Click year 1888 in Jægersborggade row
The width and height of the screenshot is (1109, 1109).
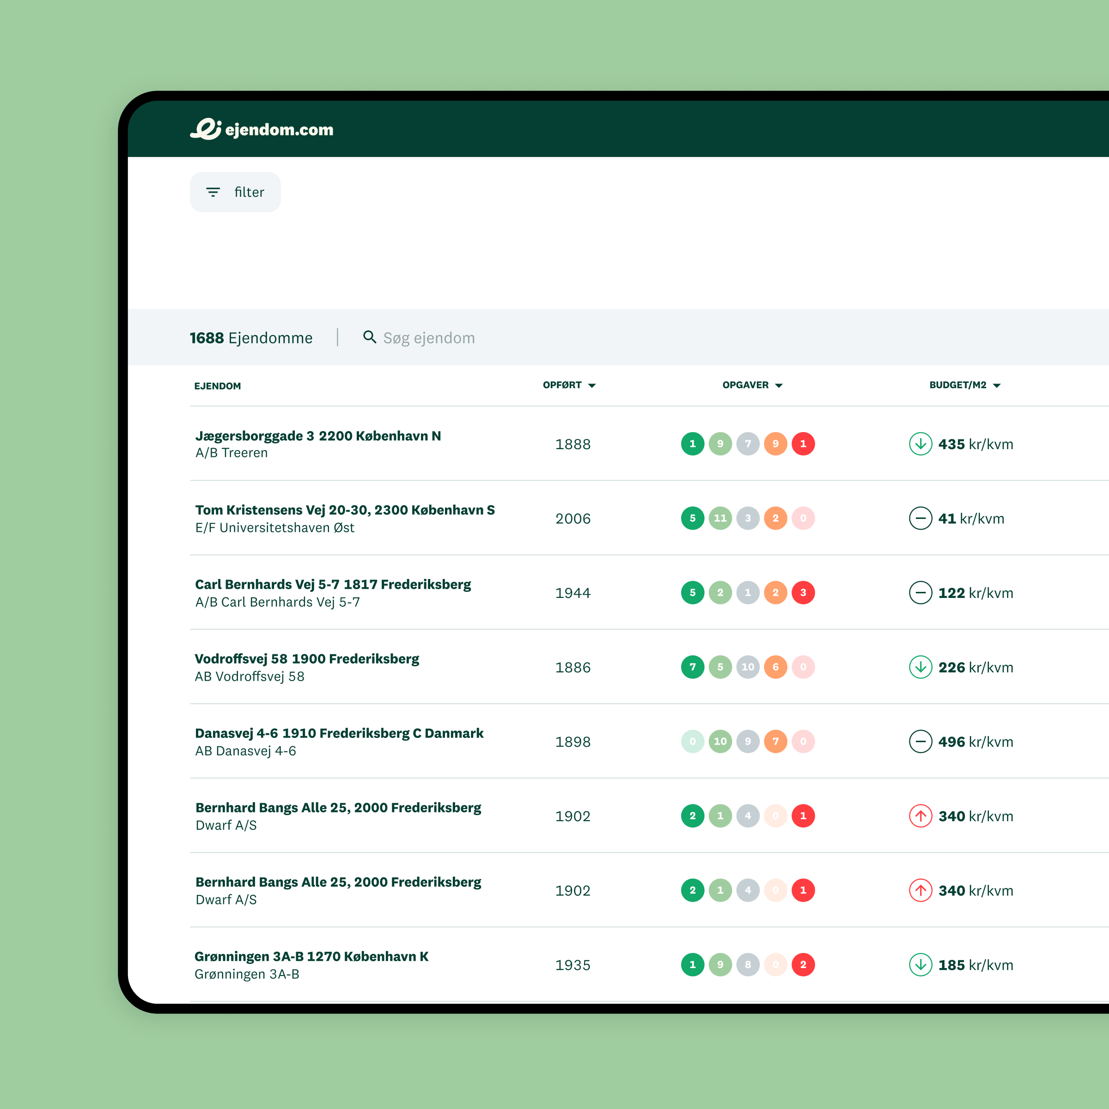point(573,444)
